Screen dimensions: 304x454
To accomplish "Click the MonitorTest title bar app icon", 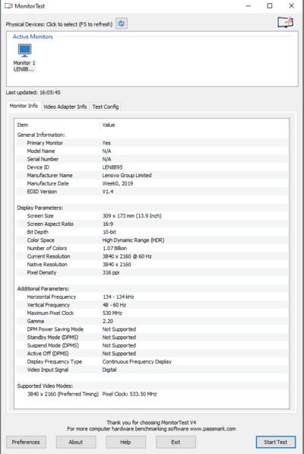I will point(8,6).
